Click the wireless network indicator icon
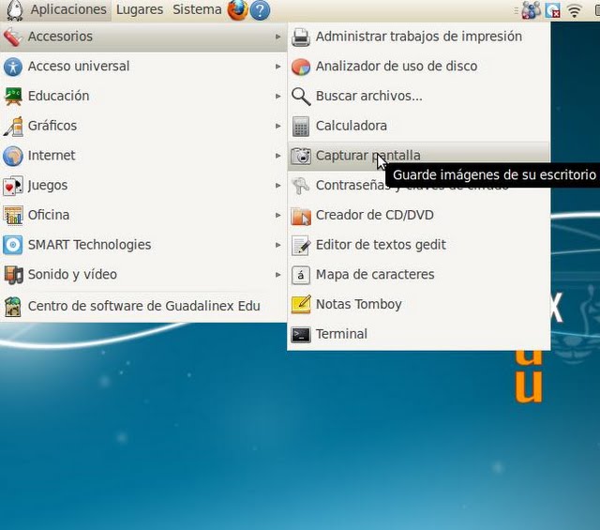600x530 pixels. [x=574, y=10]
